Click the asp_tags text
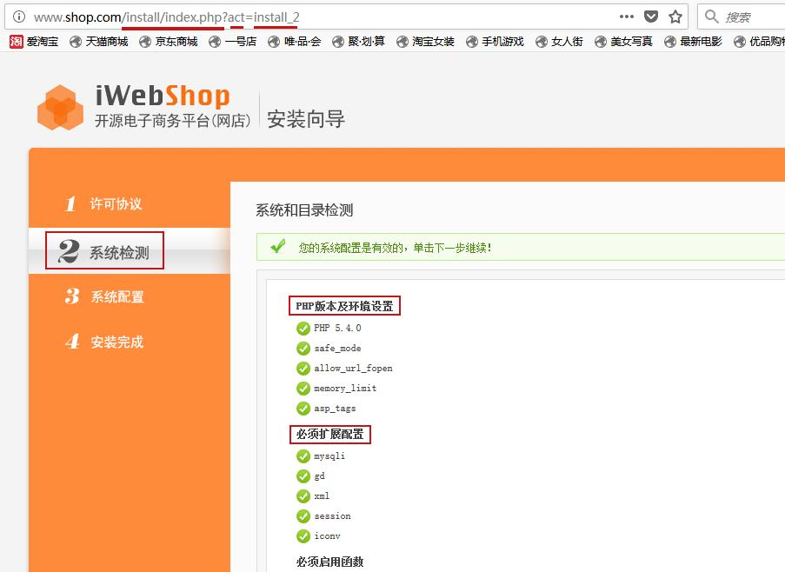This screenshot has height=572, width=785. click(335, 409)
